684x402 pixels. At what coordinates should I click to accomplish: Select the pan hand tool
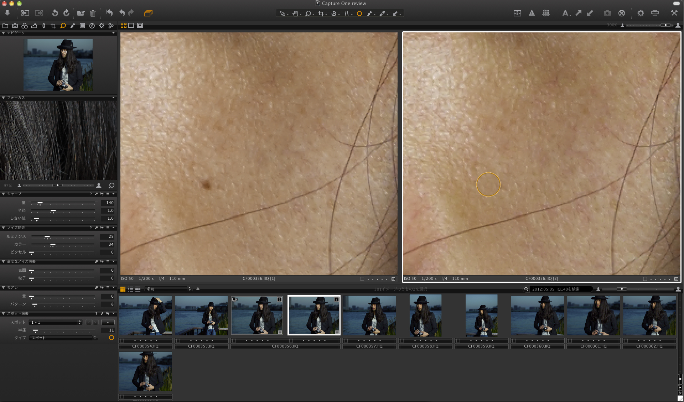295,14
